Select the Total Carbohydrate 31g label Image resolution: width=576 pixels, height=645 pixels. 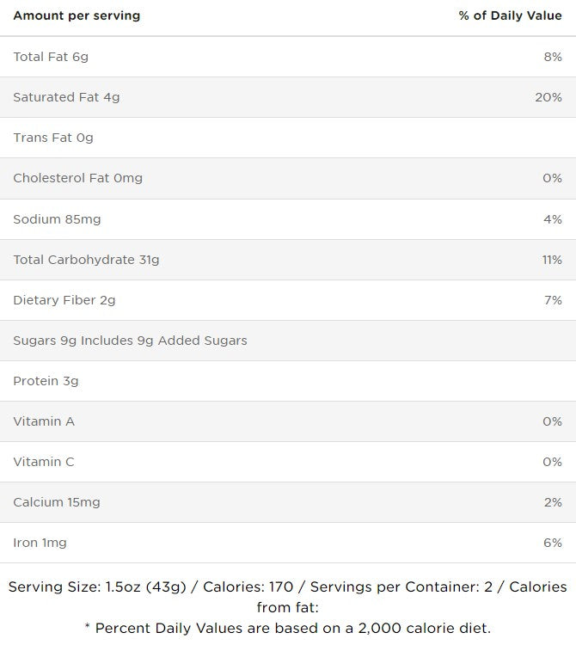[x=86, y=260]
